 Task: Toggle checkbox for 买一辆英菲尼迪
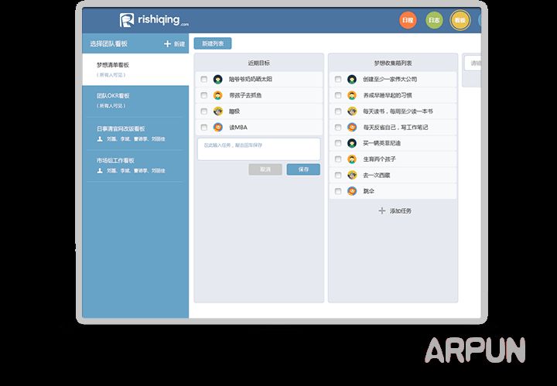[x=338, y=143]
